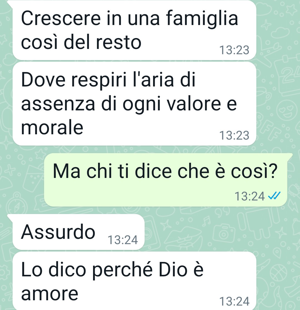Tap the 13:23 timestamp on the first message

[234, 50]
